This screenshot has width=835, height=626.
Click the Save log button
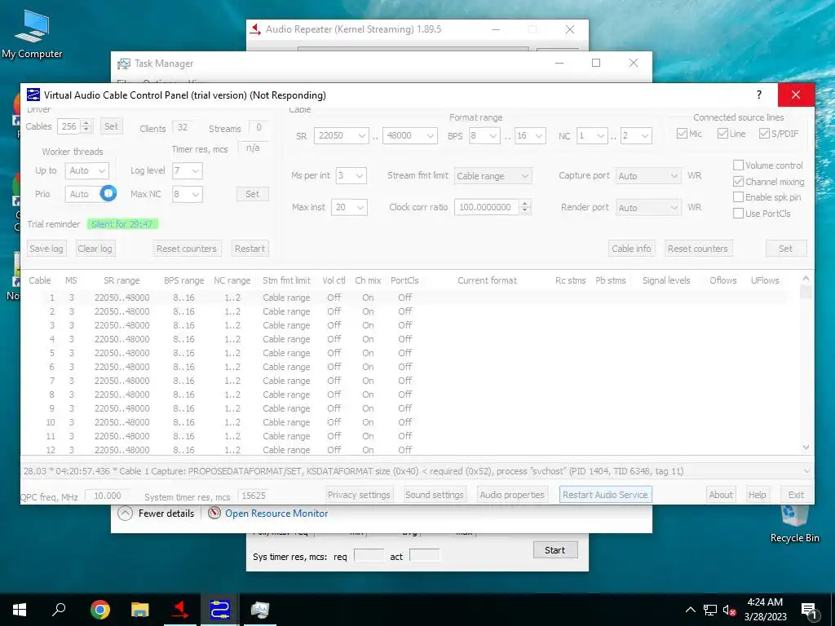click(46, 249)
